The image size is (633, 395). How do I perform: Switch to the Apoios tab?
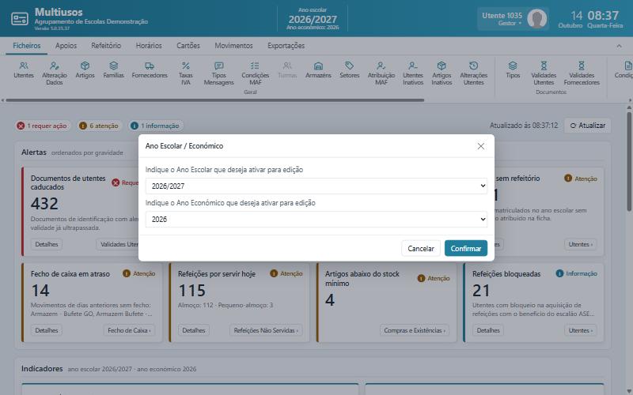click(66, 46)
